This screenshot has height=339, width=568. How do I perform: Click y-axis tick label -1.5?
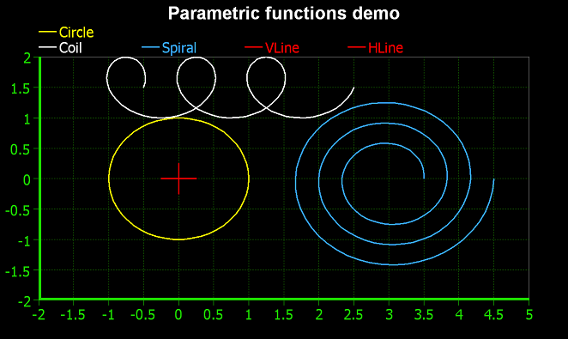coord(17,272)
